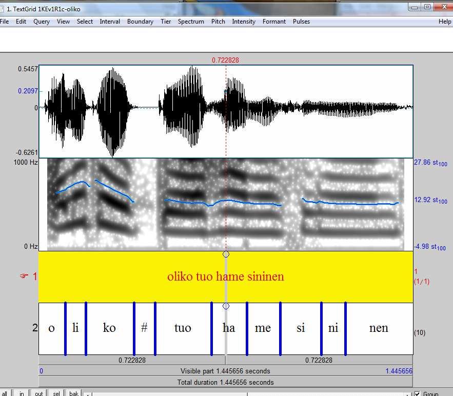Click the 'Visible part 1.445656 seconds' bar
Screen dimensions: 453x396
226,371
